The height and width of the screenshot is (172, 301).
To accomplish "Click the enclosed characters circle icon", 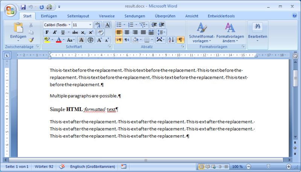I will 90,40.
